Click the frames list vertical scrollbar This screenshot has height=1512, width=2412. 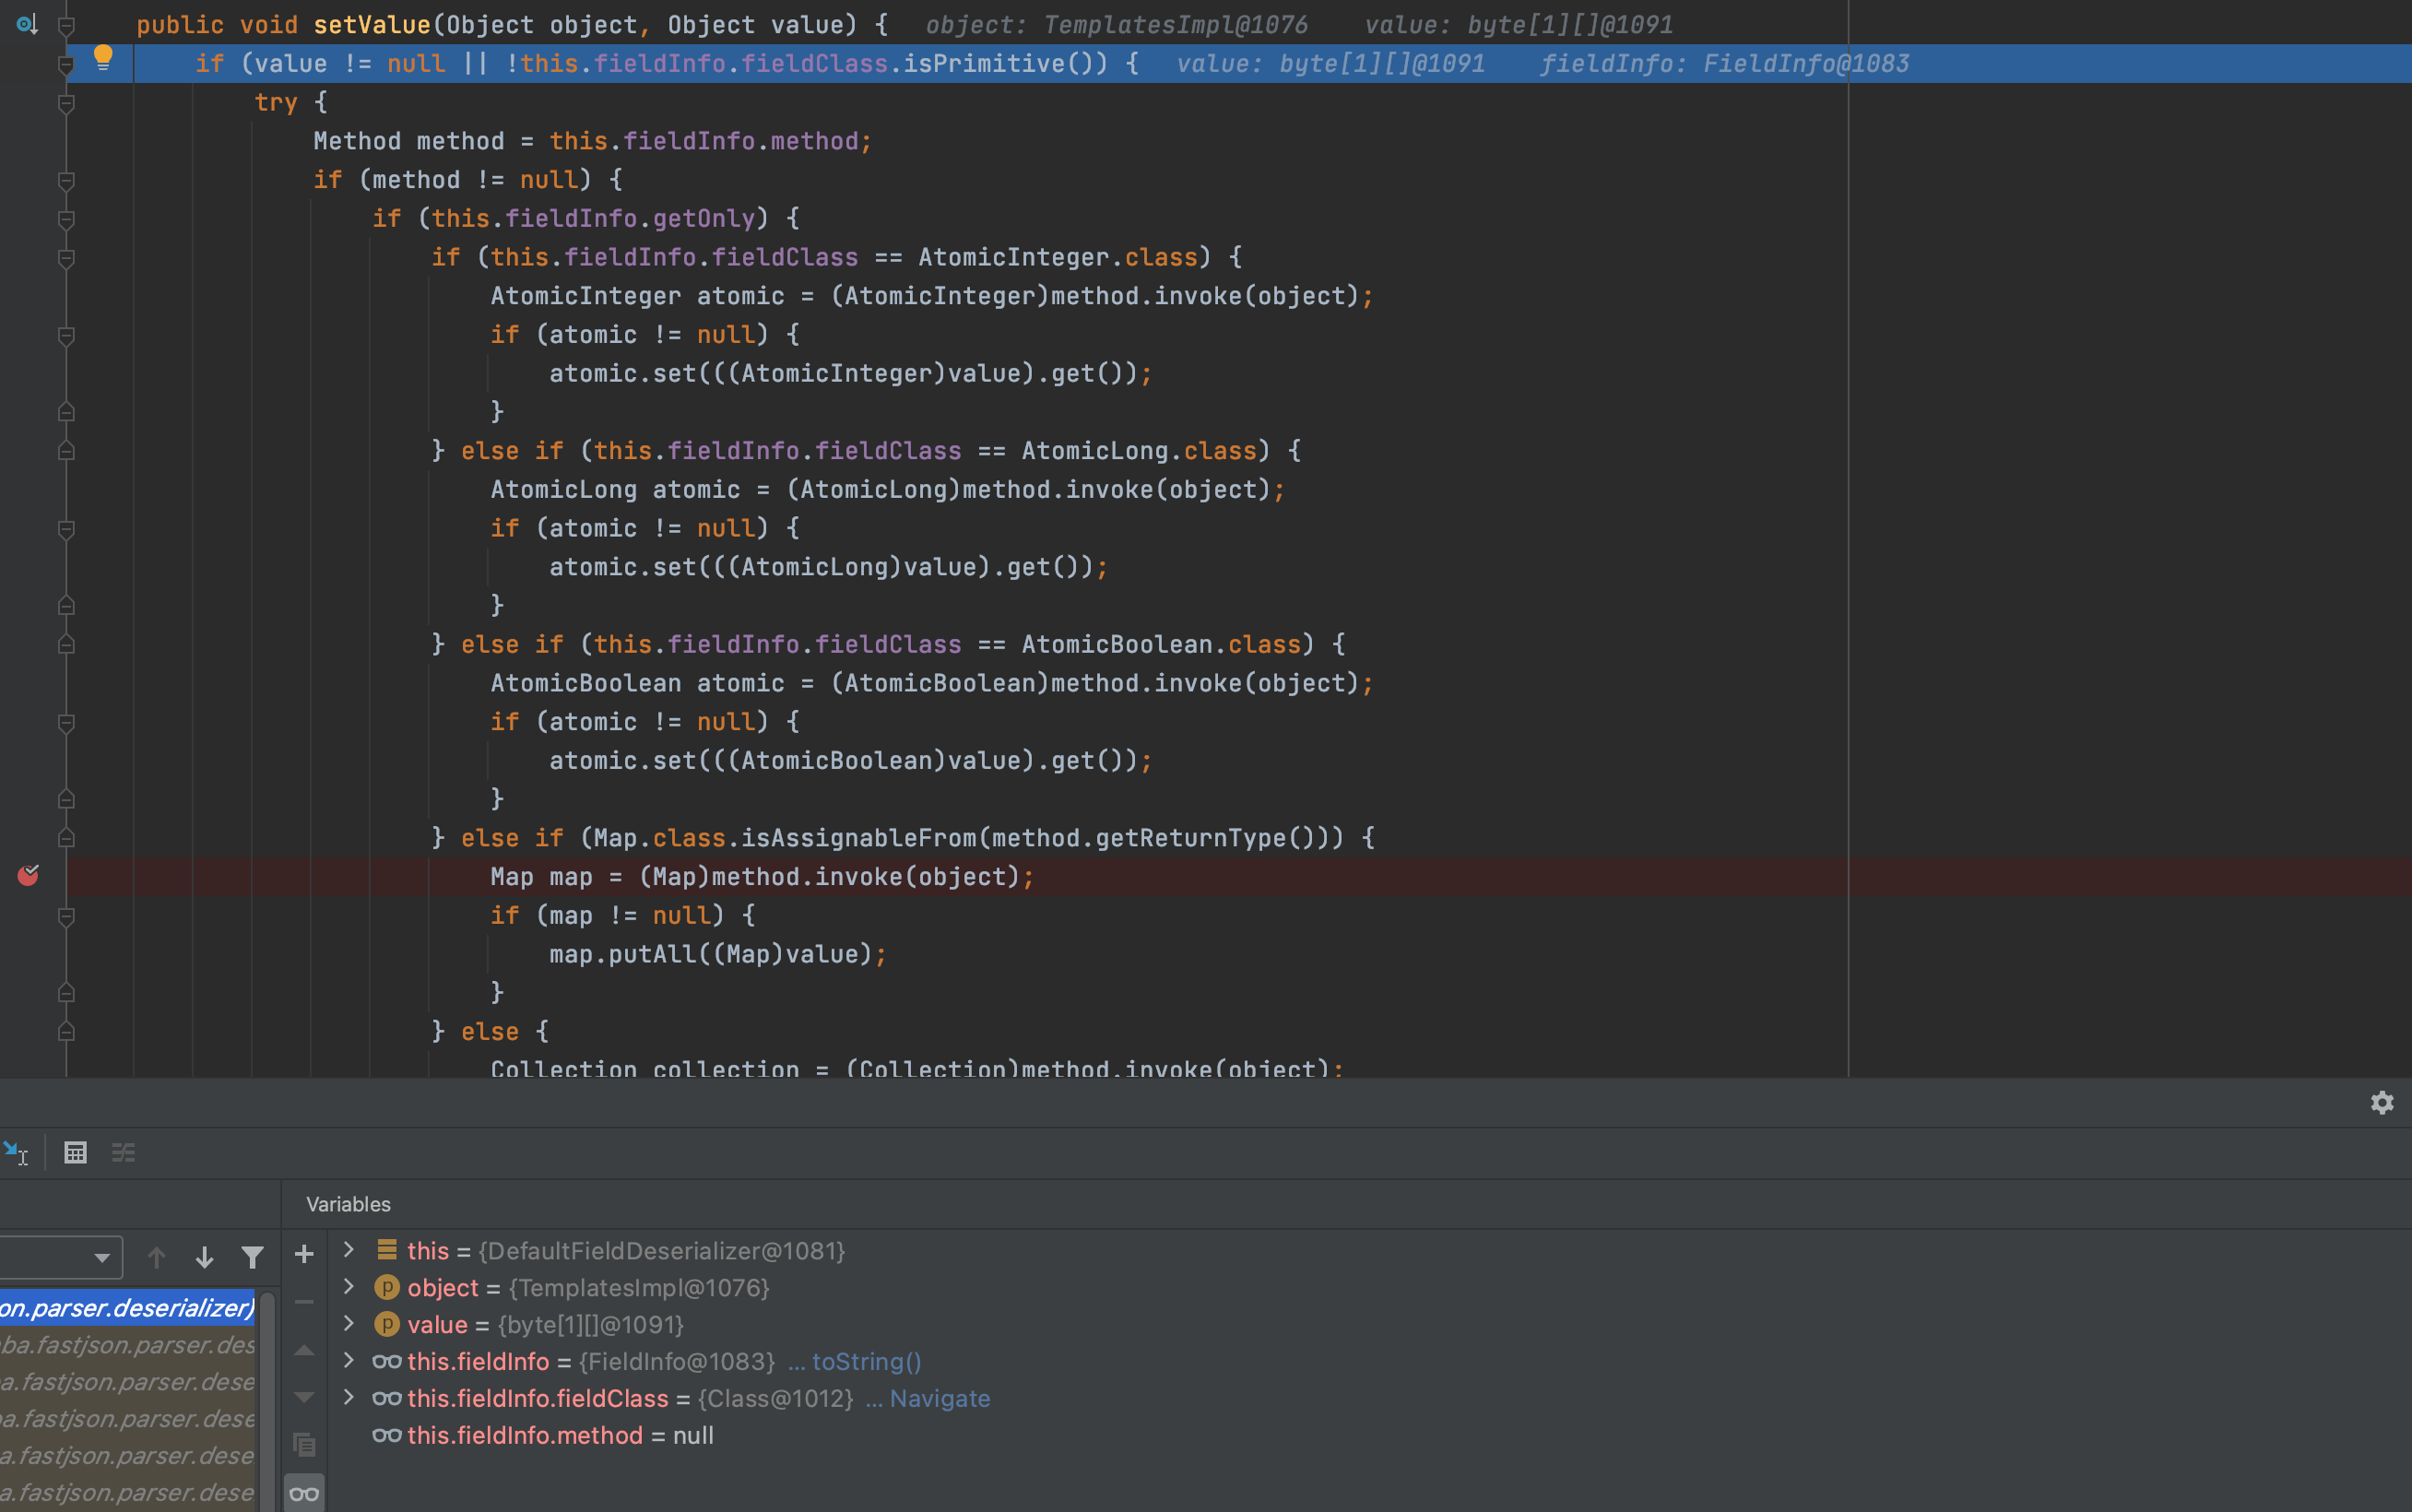(x=267, y=1400)
